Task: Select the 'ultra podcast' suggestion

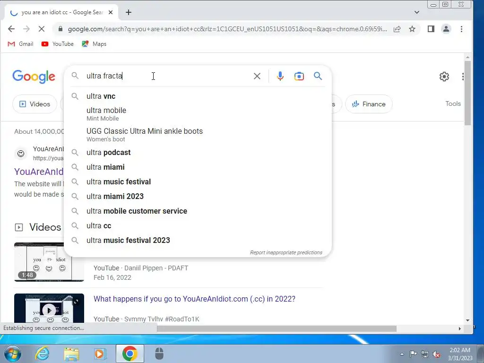Action: coord(198,153)
